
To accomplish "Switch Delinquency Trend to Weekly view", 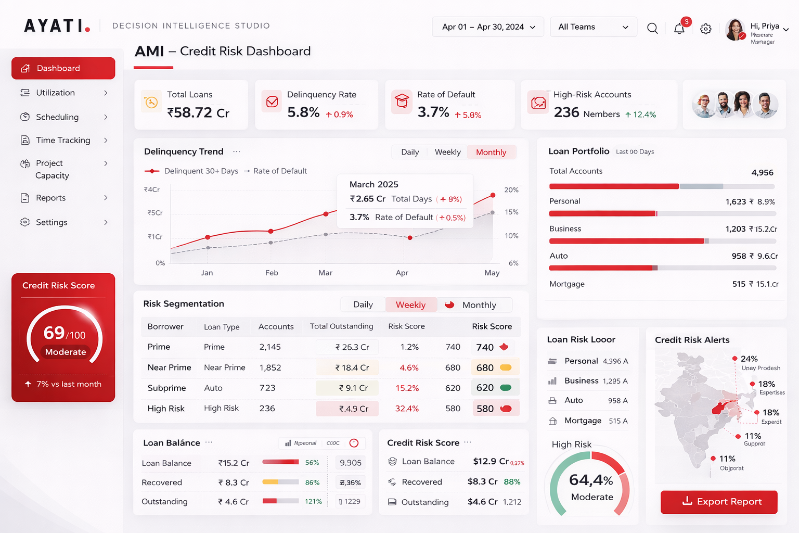I will 447,152.
